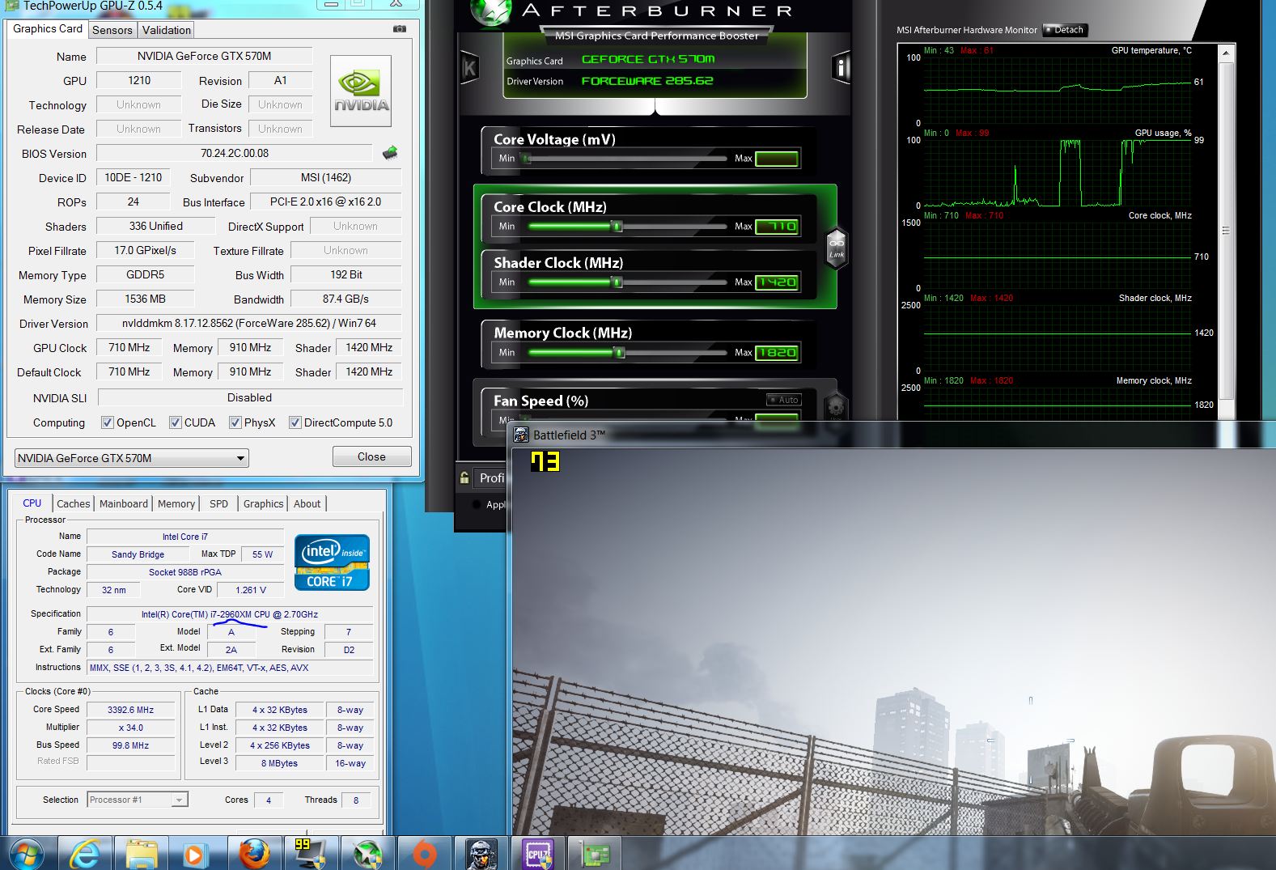
Task: Open Internet Explorer from taskbar
Action: tap(85, 854)
